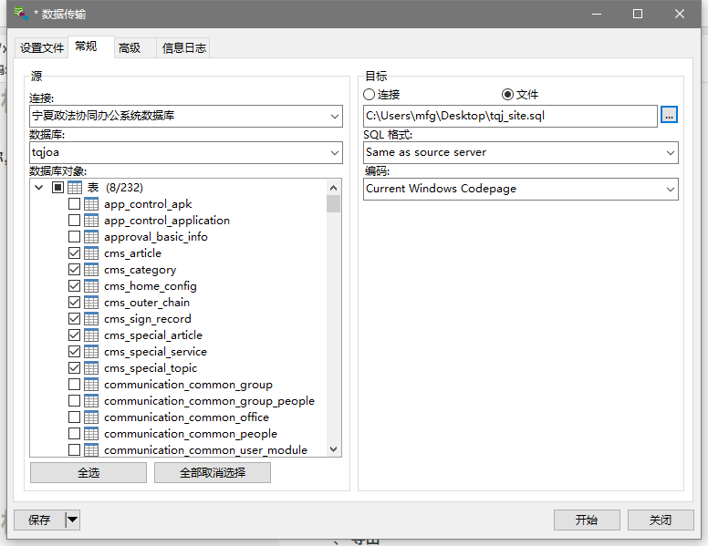Check the app_control_application checkbox
Screen dimensions: 708x546
75,221
